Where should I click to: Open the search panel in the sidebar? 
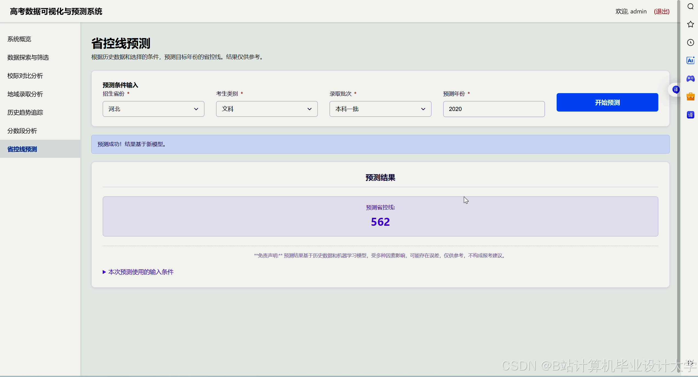[x=690, y=6]
